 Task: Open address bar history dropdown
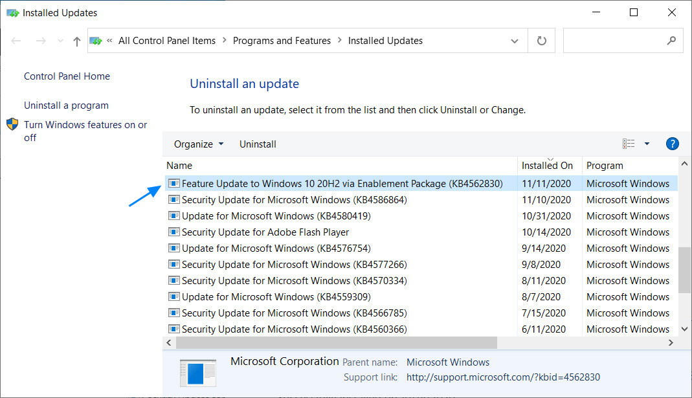click(514, 41)
